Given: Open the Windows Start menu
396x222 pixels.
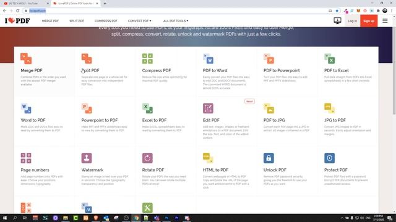Looking at the screenshot, I should pyautogui.click(x=4, y=218).
